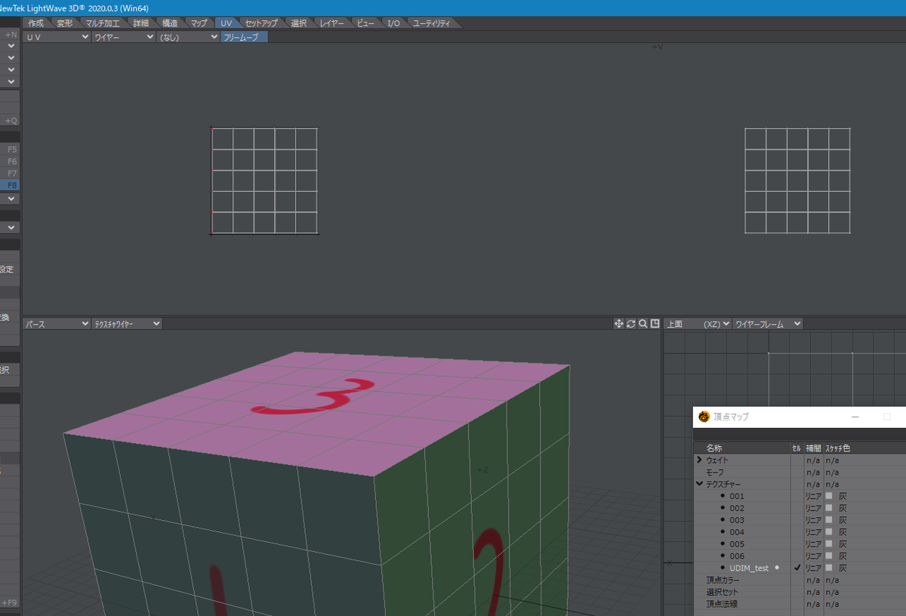Expand the ウェイト group
The height and width of the screenshot is (616, 906).
pos(700,460)
